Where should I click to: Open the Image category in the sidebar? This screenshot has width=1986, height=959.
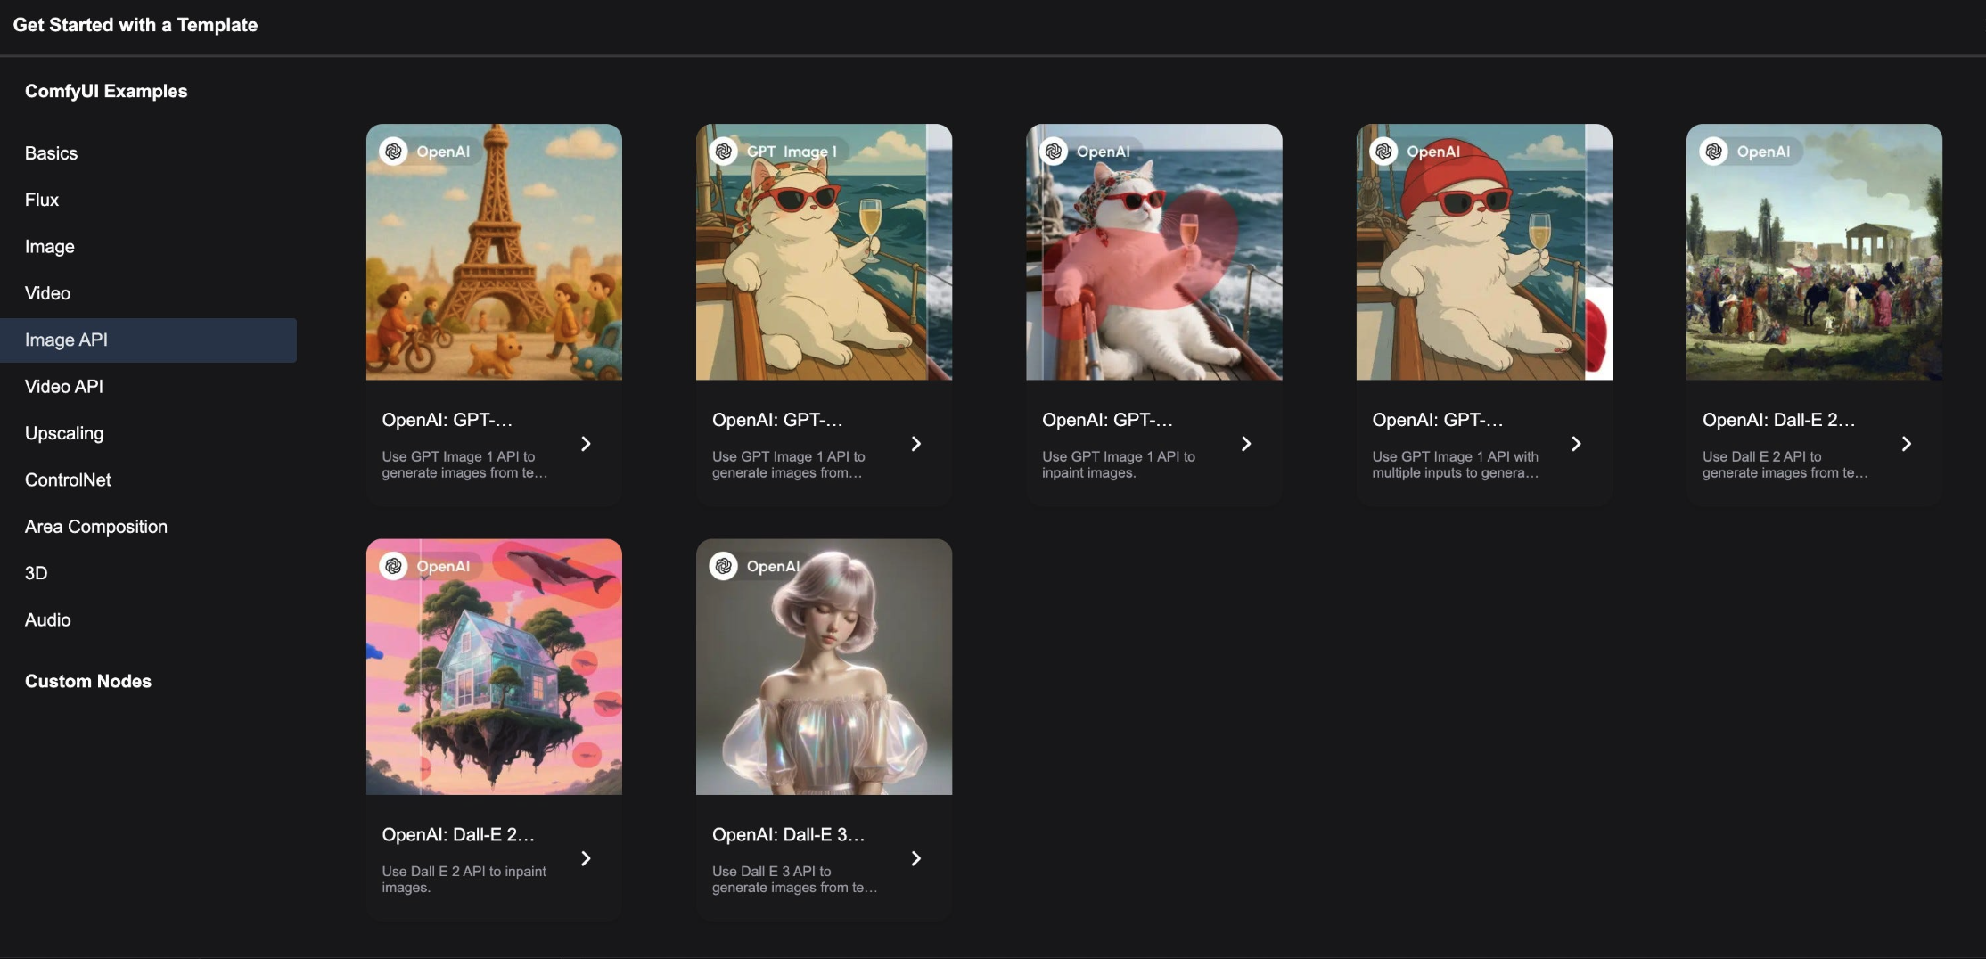pos(148,247)
